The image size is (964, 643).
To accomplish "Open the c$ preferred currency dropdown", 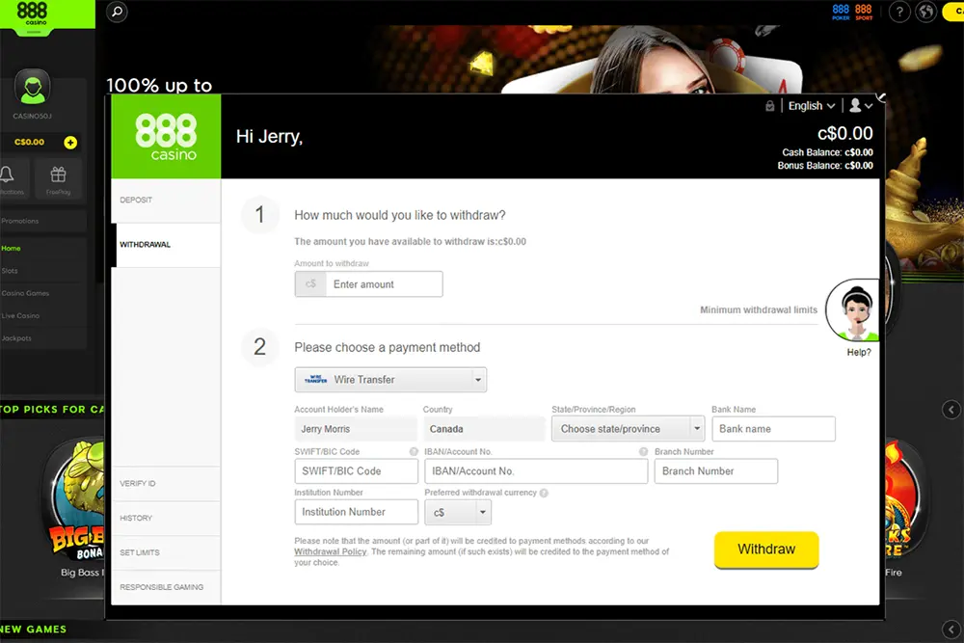I will point(458,512).
